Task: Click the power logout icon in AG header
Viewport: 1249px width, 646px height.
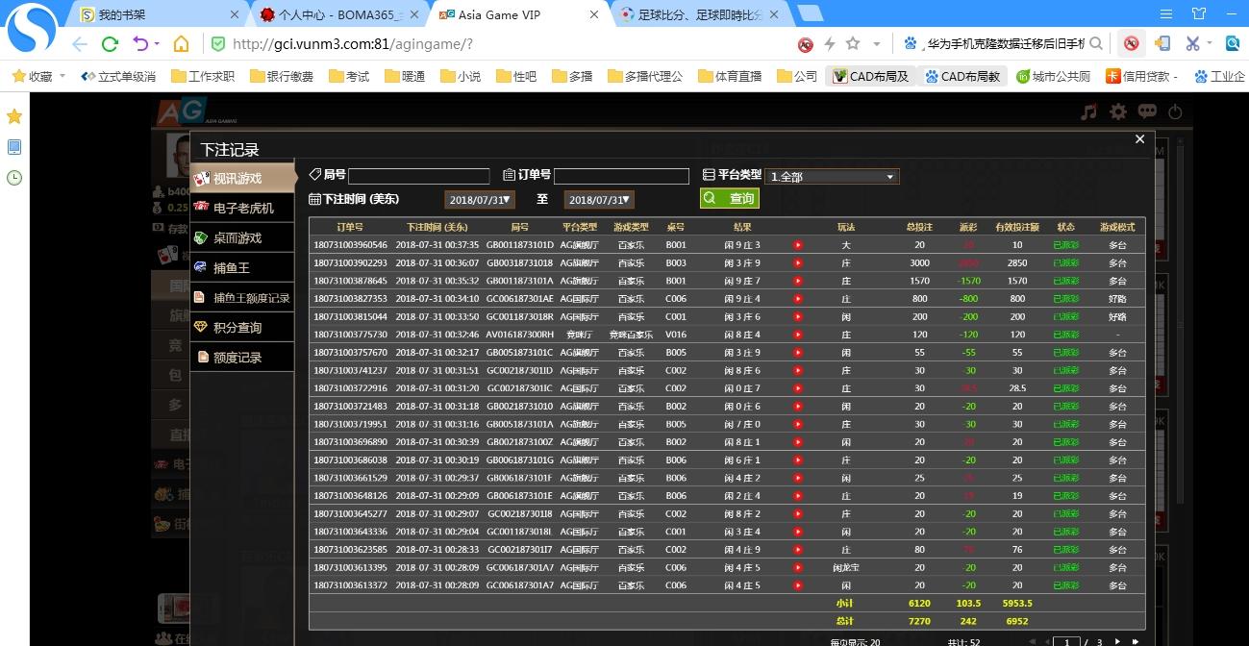Action: point(1174,112)
